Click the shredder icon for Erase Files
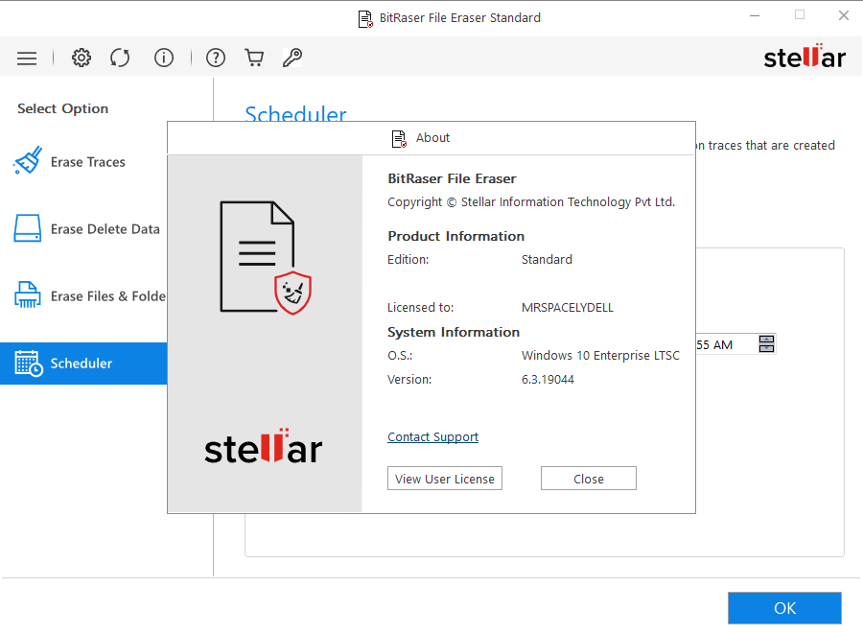Viewport: 863px width, 634px height. click(x=28, y=294)
